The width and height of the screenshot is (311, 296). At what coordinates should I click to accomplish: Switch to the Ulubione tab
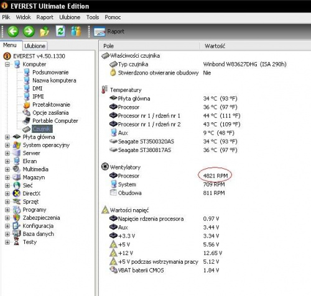pos(35,46)
